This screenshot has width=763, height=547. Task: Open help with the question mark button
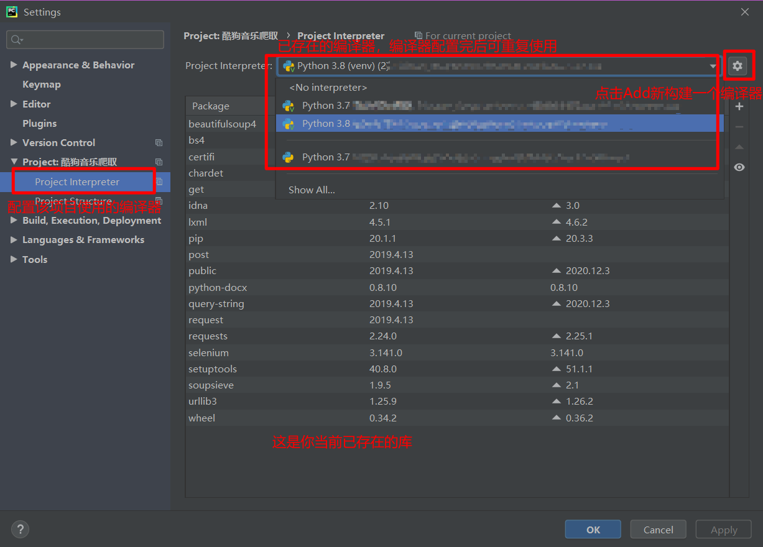pos(21,529)
